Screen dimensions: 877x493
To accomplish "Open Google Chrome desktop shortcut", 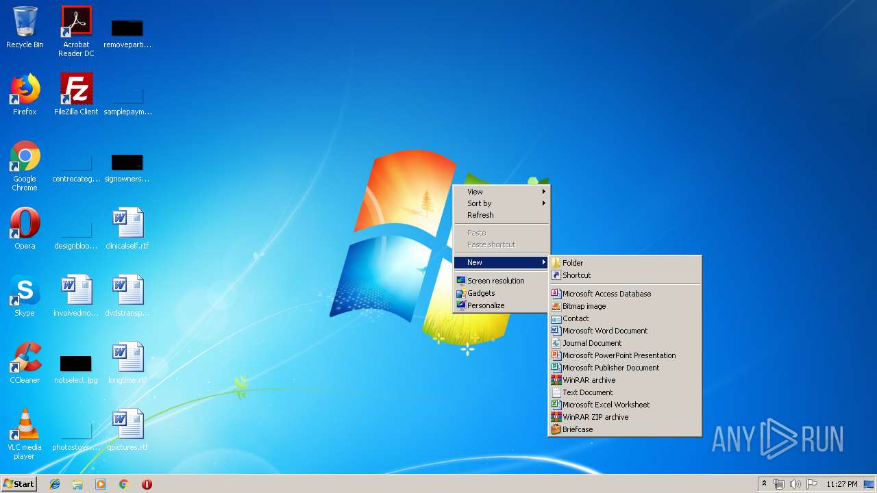I will (25, 166).
